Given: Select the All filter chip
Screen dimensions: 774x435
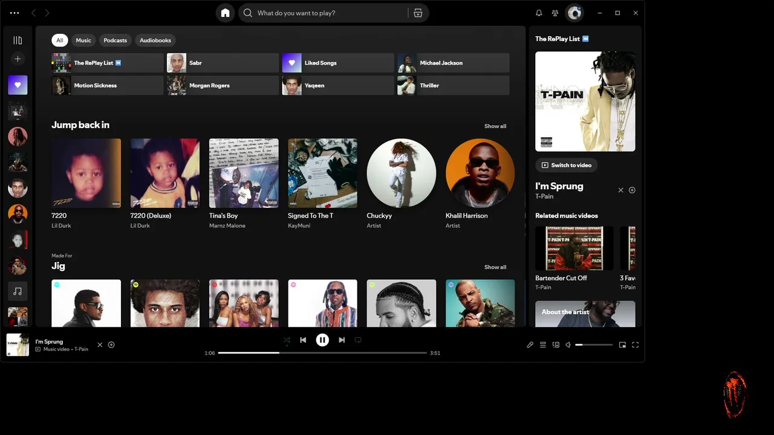Looking at the screenshot, I should tap(60, 40).
